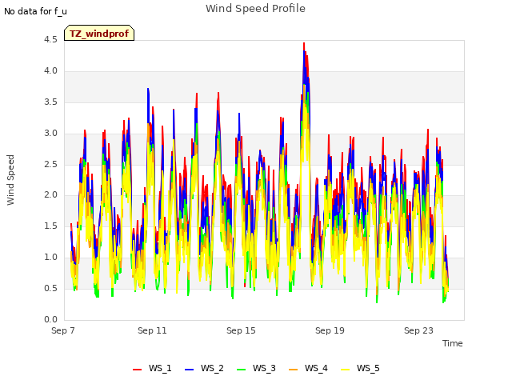Image resolution: width=512 pixels, height=384 pixels.
Task: Click the green WS_3 legend swatch
Action: tap(241, 370)
